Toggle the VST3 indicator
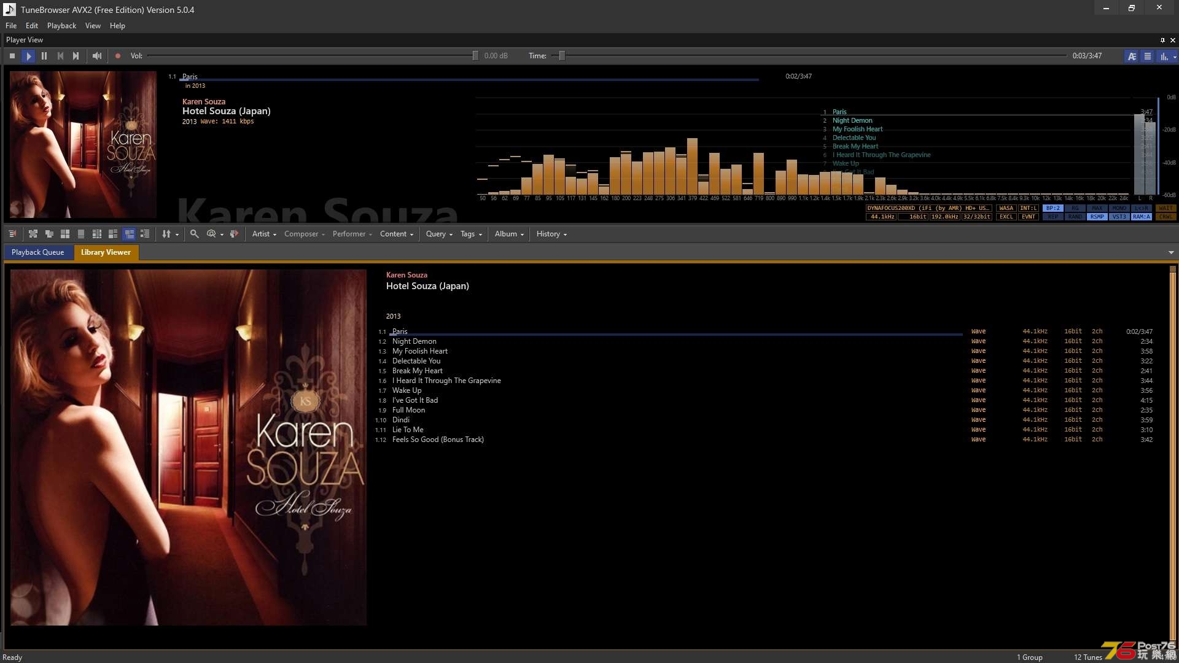 pos(1119,217)
